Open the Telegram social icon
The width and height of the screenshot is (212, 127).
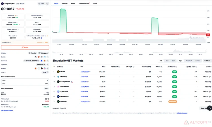tap(45, 57)
